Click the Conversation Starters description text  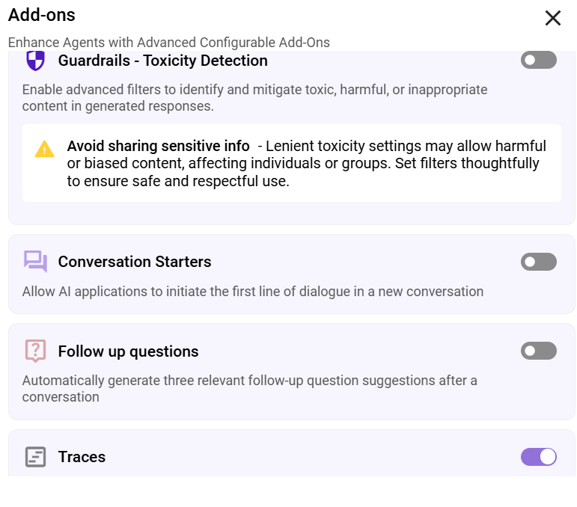[252, 292]
